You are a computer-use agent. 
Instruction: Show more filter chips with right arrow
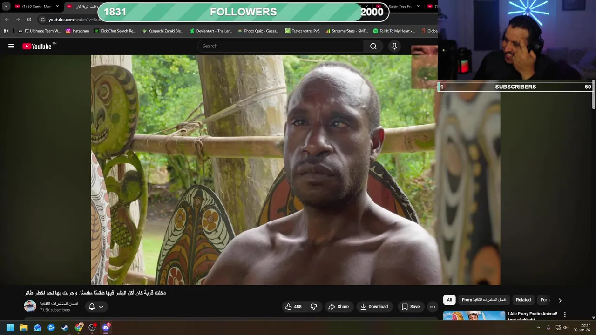(x=560, y=300)
